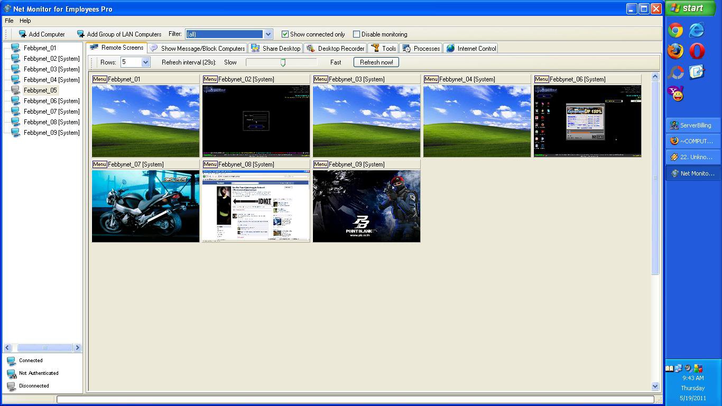Viewport: 722px width, 406px height.
Task: Enable the Disable monitoring checkbox
Action: click(356, 34)
